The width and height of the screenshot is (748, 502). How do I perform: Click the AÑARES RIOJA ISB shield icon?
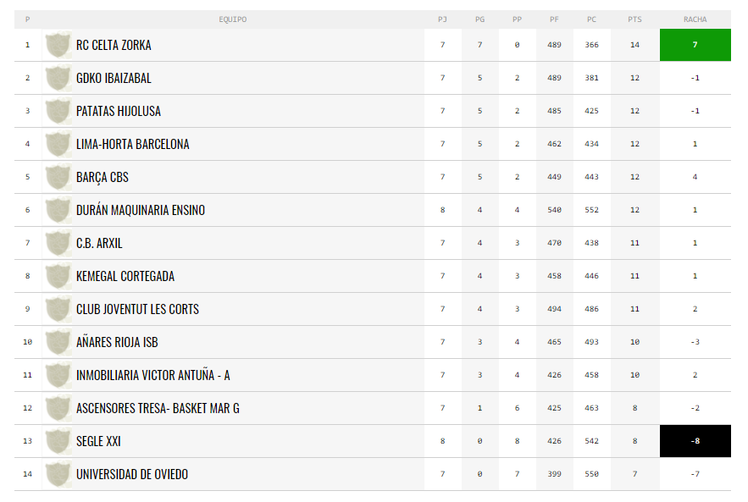[x=58, y=342]
